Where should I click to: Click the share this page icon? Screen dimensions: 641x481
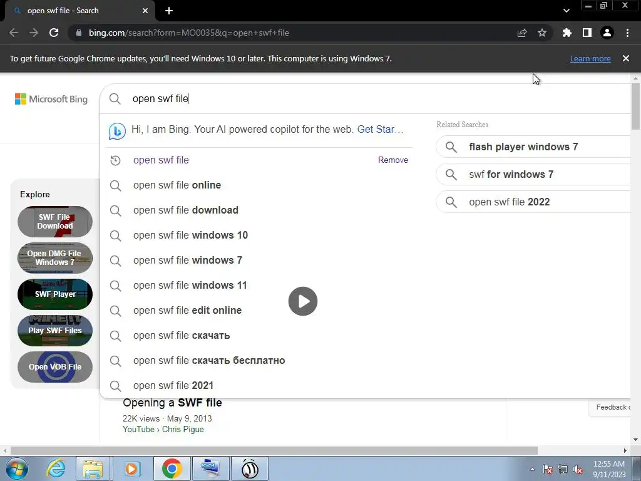[522, 33]
